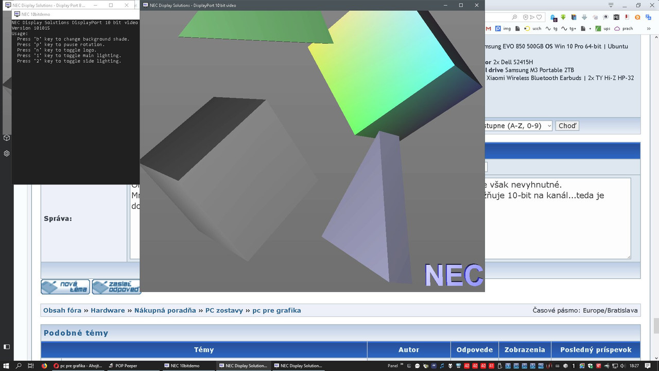Open the 'usch' bookmark
The image size is (659, 371).
coord(533,28)
